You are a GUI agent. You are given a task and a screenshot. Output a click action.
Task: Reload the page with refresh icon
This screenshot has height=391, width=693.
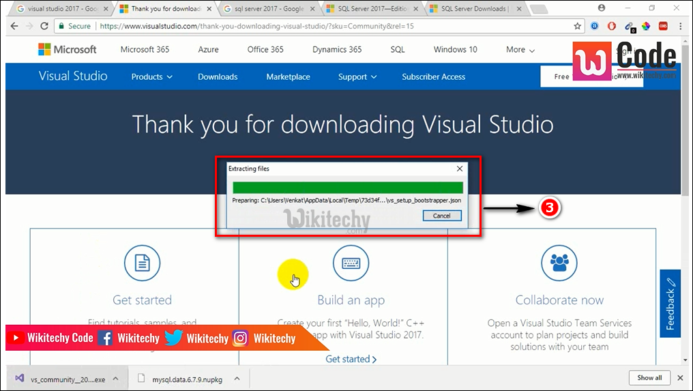point(44,26)
